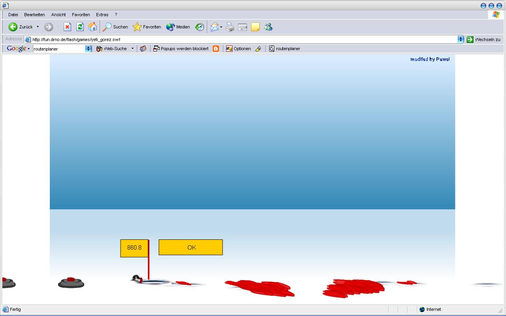Open the Favoriten star toolbar button
The width and height of the screenshot is (506, 316).
tap(147, 27)
